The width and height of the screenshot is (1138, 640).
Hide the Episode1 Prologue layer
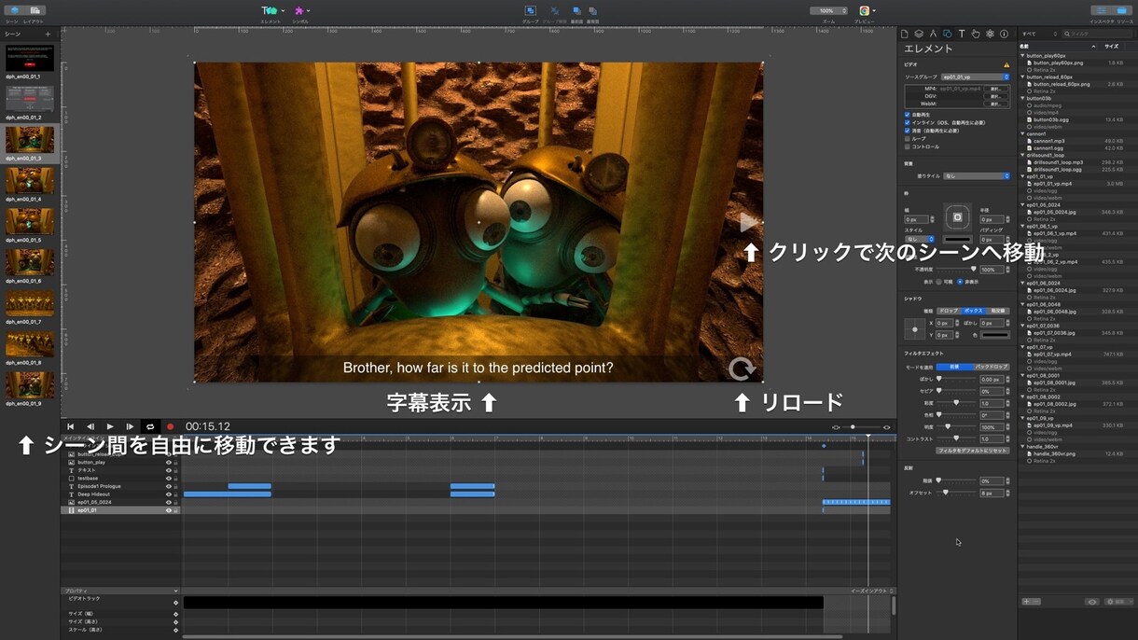169,486
